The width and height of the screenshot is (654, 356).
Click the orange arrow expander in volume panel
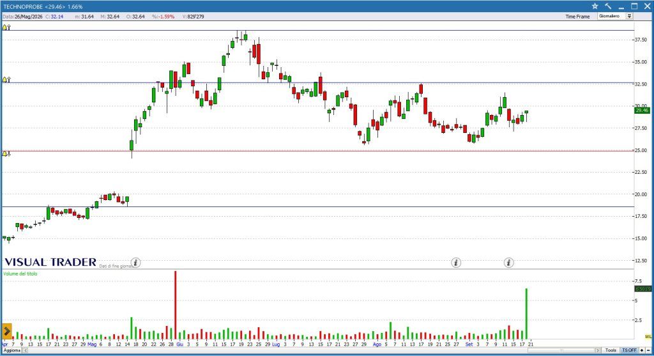click(x=6, y=331)
